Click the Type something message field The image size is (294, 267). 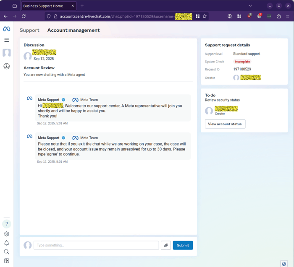tap(96, 245)
